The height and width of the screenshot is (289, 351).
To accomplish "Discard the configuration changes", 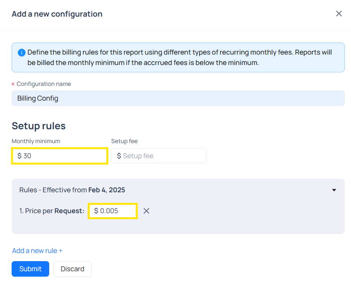I will click(72, 269).
